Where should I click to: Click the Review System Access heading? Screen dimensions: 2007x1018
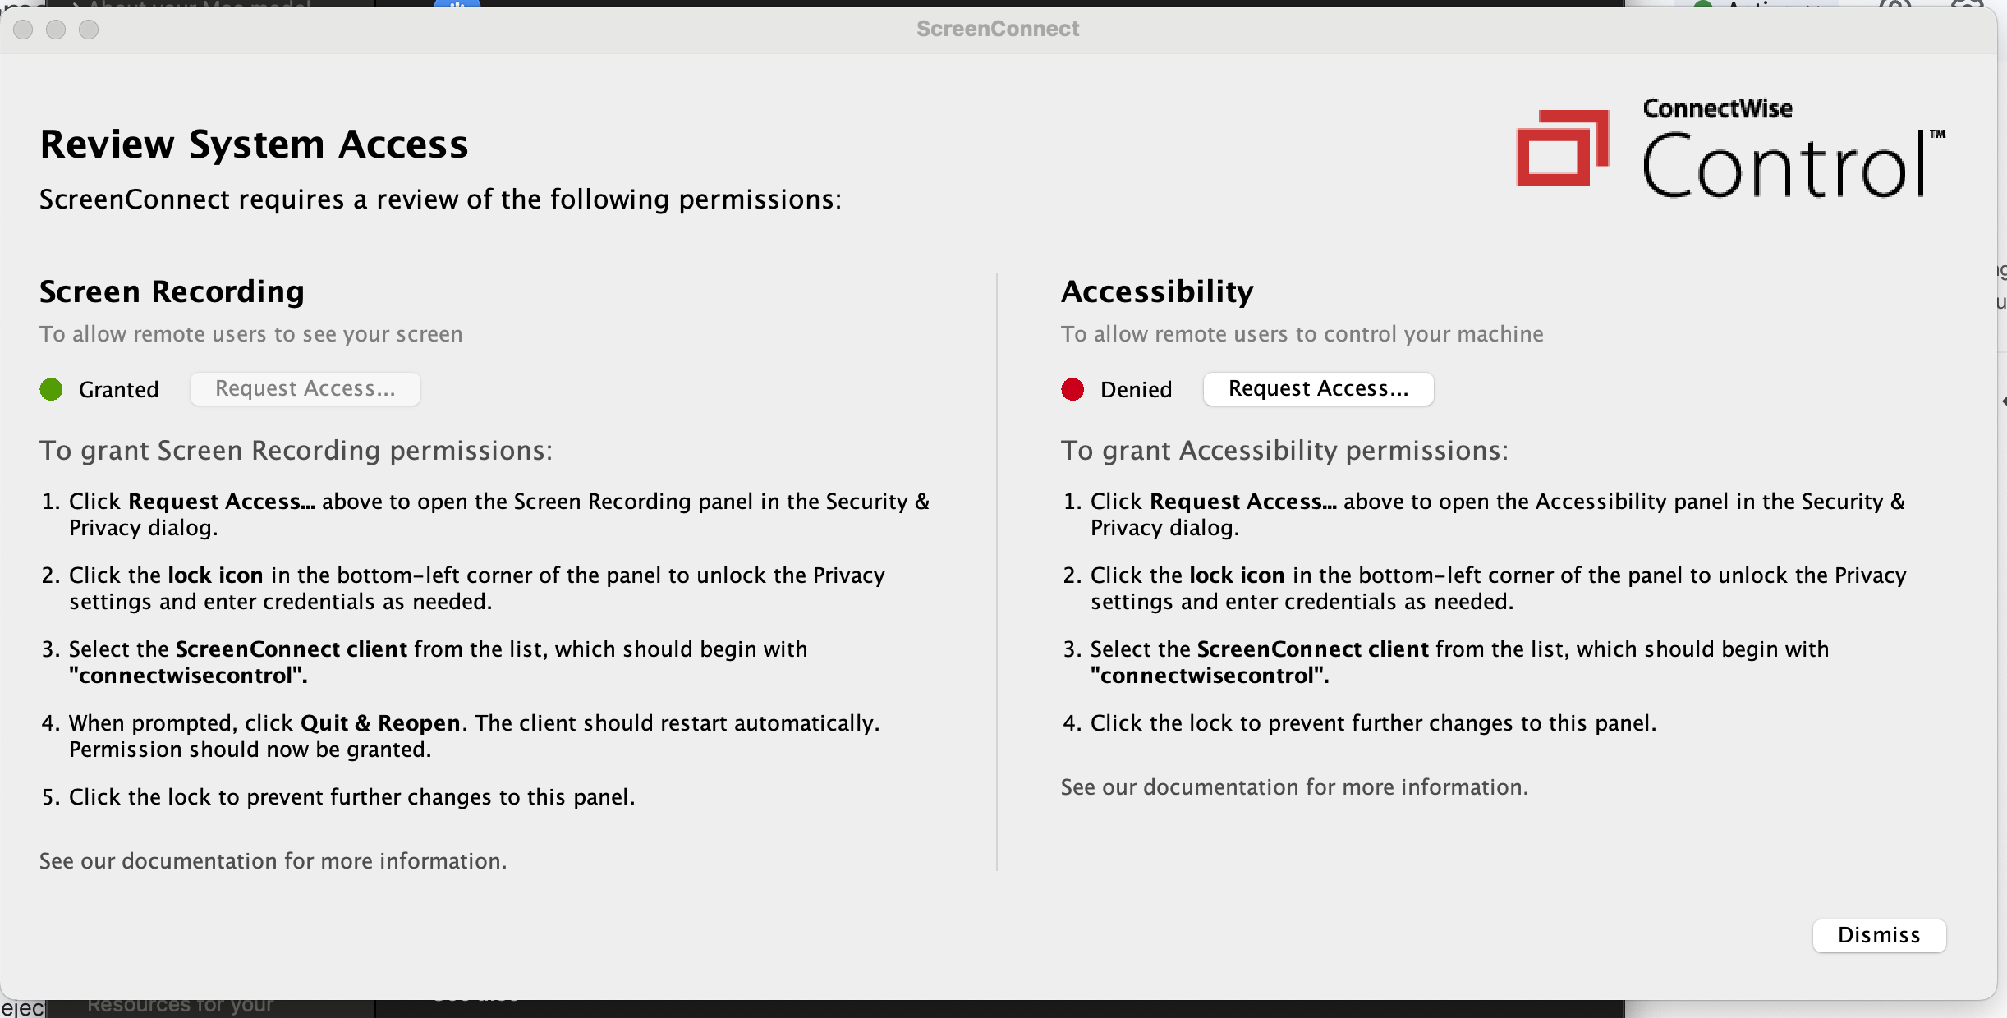254,144
